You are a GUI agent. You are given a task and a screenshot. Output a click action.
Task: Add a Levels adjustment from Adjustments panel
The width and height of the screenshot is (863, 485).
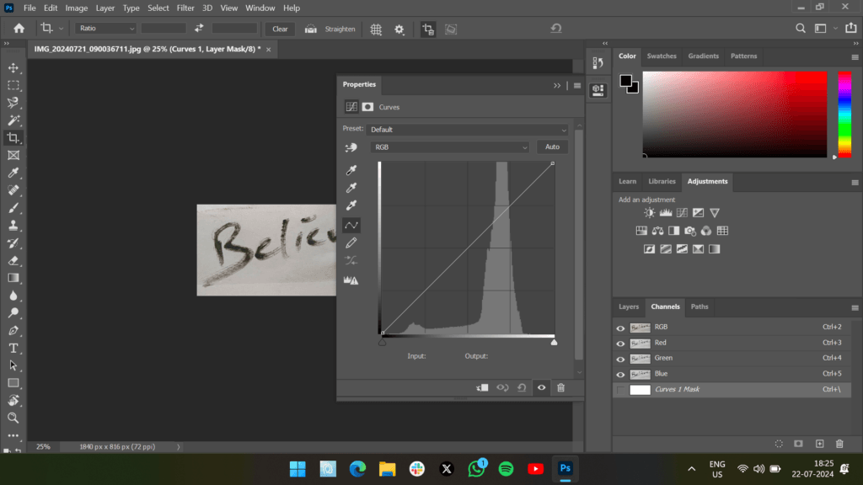(x=666, y=213)
